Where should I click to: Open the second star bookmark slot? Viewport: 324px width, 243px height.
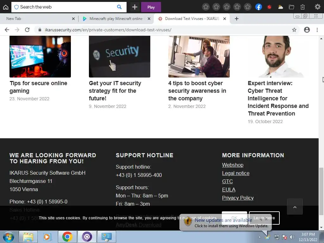click(216, 7)
